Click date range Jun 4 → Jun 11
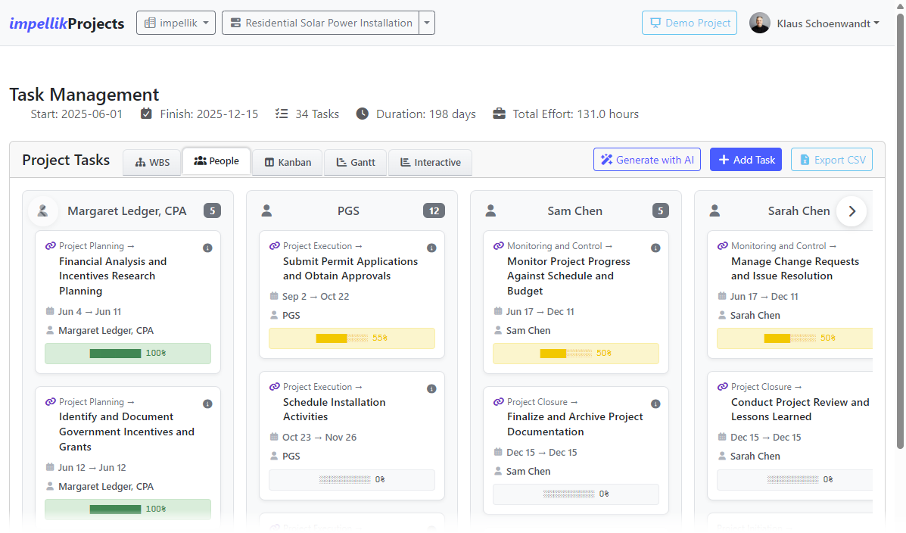Viewport: 906px width, 533px height. pyautogui.click(x=89, y=312)
